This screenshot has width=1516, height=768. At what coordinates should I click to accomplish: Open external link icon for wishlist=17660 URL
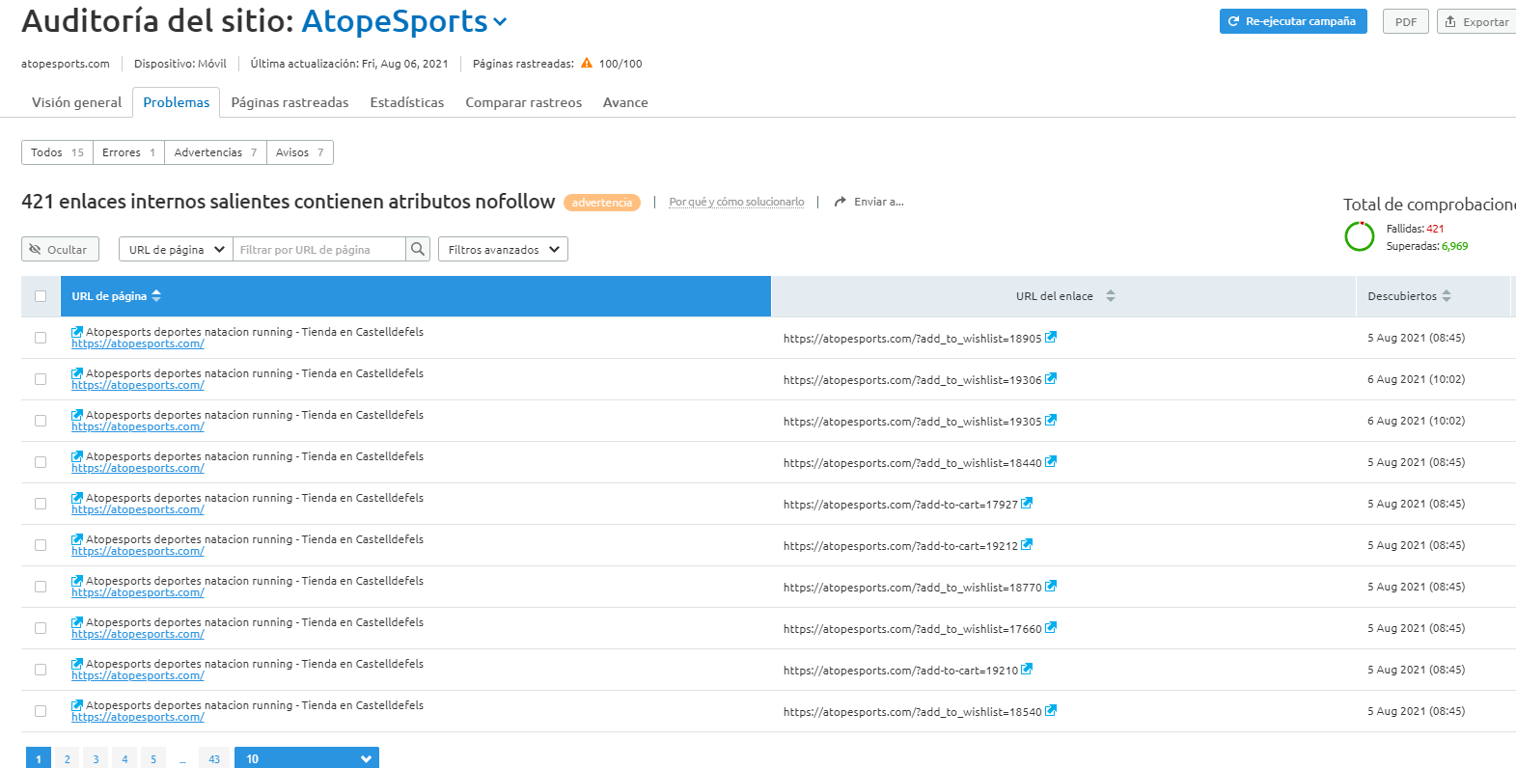(x=1051, y=627)
